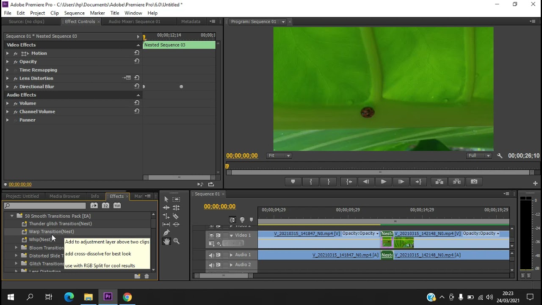Step back one frame
Viewport: 542px width, 305px height.
[x=366, y=182]
